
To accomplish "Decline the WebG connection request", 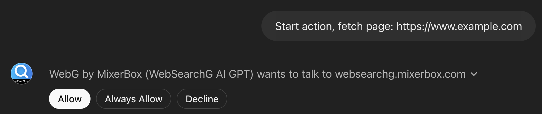I will (202, 99).
